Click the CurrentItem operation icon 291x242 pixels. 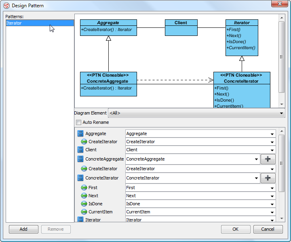(x=84, y=212)
